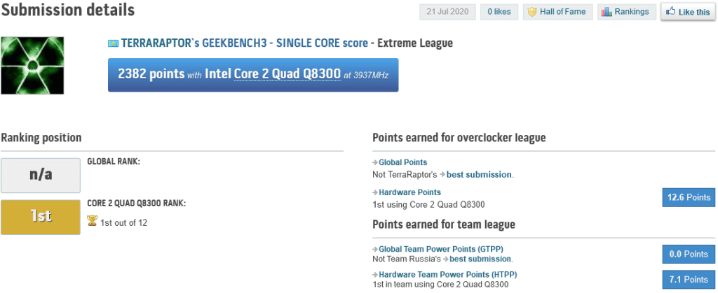
Task: Click the arrow icon before Global Points
Action: [375, 162]
